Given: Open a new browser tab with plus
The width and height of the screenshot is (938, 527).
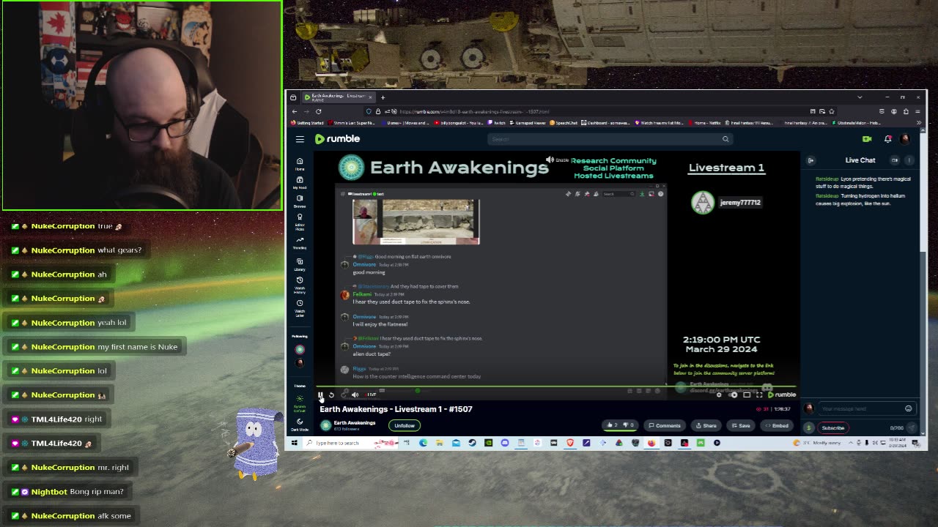Looking at the screenshot, I should [x=383, y=97].
